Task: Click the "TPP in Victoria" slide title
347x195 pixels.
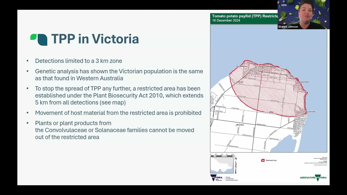Action: pos(95,39)
